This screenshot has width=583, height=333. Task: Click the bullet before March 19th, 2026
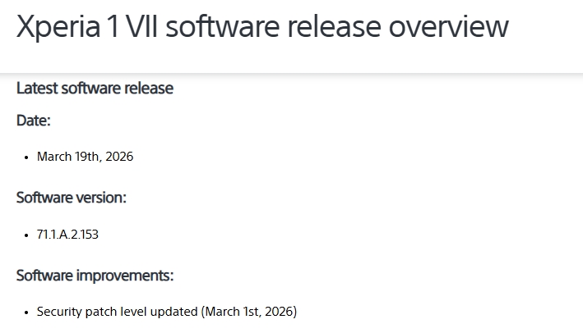(27, 157)
